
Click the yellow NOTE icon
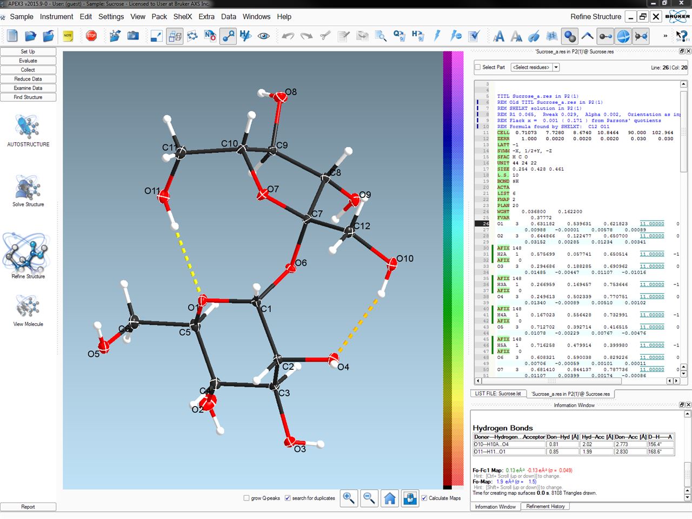(68, 36)
